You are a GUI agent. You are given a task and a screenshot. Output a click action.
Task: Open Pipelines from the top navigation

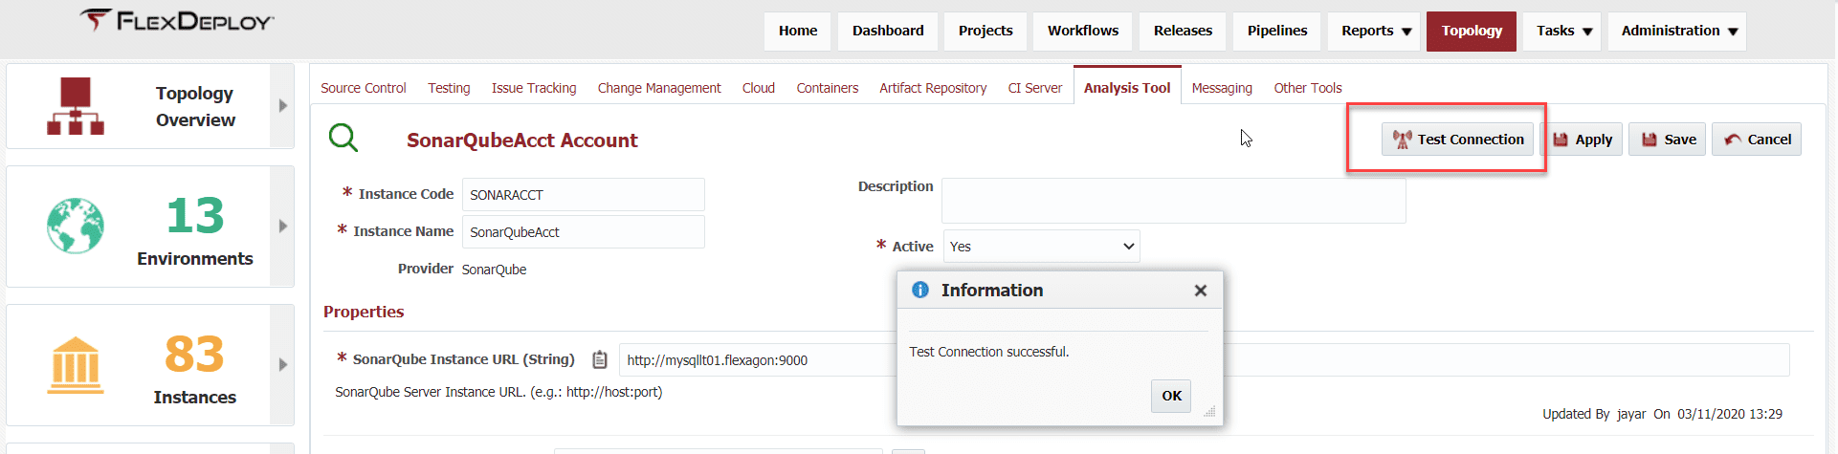[1277, 31]
